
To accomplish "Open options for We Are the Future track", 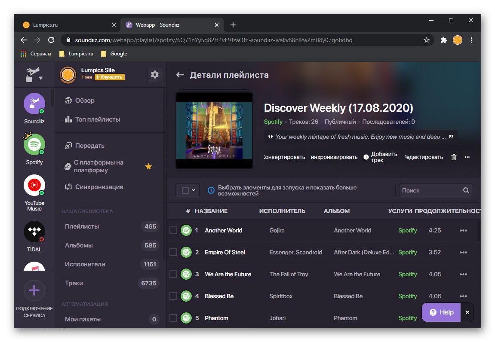I will click(463, 275).
